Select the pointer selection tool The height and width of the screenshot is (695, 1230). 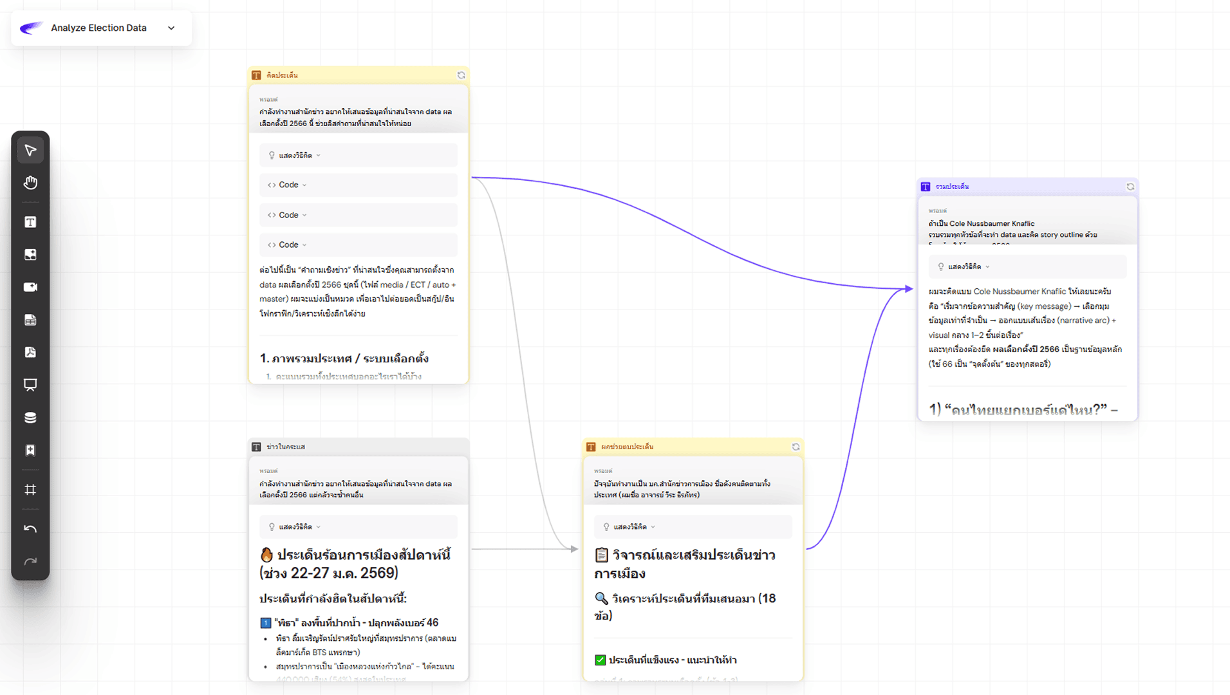[30, 151]
